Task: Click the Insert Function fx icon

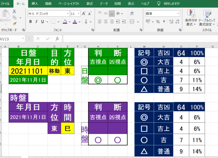Action: [x=57, y=39]
